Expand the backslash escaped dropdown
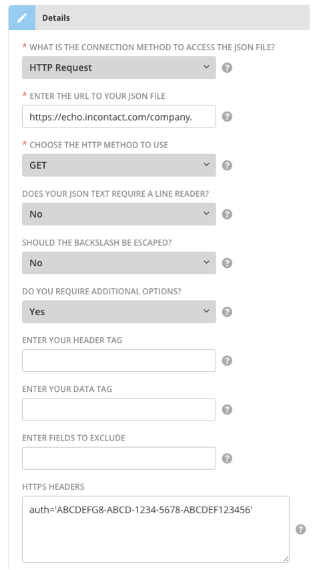Image resolution: width=315 pixels, height=570 pixels. click(x=119, y=262)
